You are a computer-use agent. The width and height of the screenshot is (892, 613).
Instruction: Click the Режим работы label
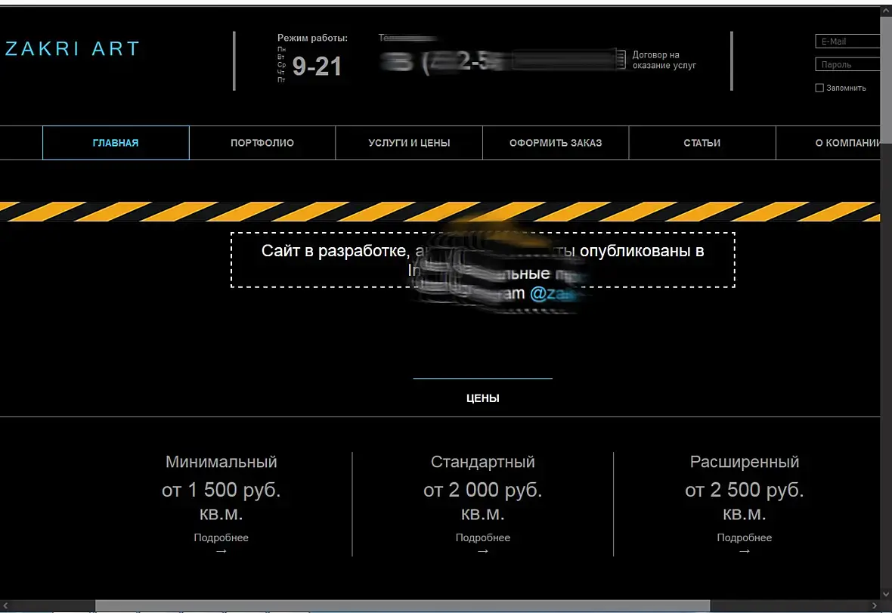(312, 38)
